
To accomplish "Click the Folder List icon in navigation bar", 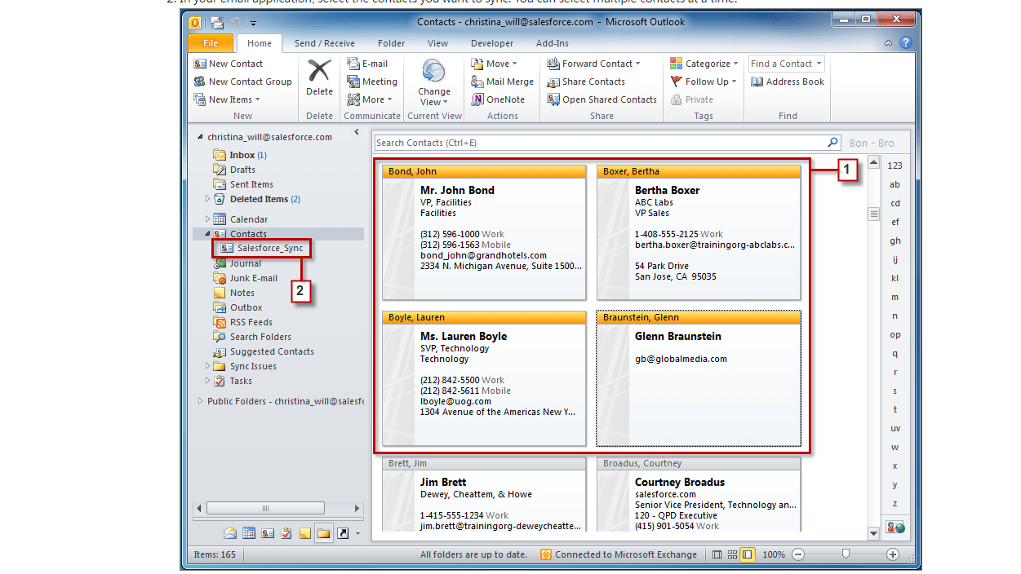I will (x=324, y=533).
